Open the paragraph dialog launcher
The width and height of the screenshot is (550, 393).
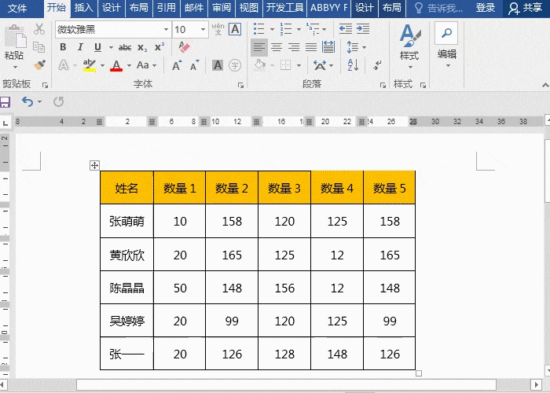pyautogui.click(x=383, y=85)
